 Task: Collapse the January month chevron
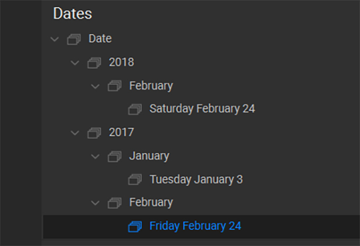[95, 157]
